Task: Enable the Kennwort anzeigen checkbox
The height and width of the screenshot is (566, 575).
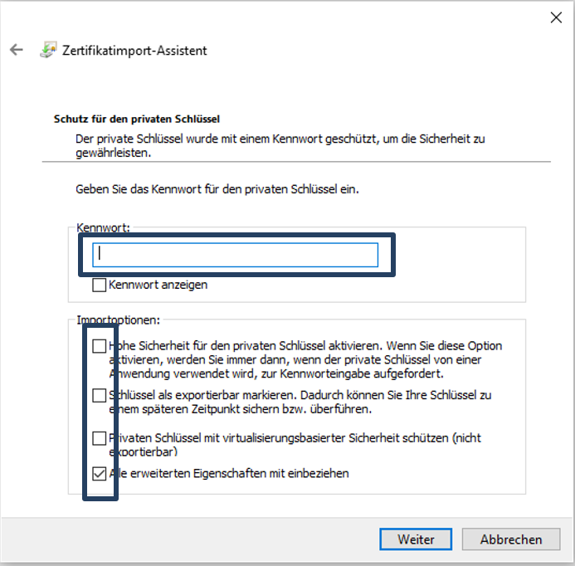Action: click(x=100, y=285)
